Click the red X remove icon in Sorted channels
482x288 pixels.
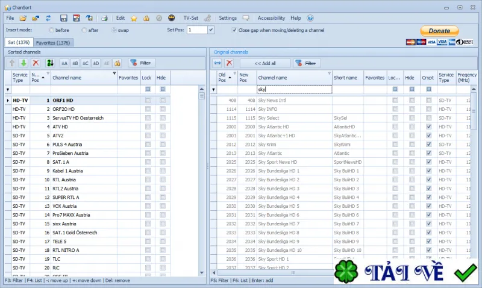[x=36, y=63]
